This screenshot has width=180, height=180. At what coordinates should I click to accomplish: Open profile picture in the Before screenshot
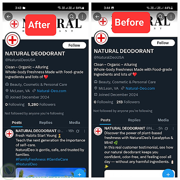click(101, 38)
